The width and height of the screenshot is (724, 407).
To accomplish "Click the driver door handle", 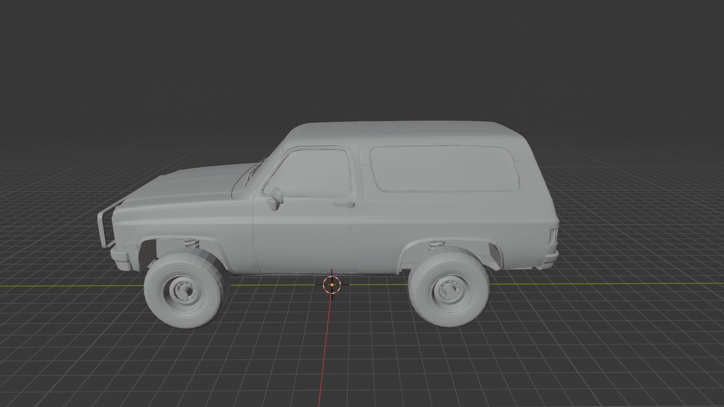I will coord(344,205).
